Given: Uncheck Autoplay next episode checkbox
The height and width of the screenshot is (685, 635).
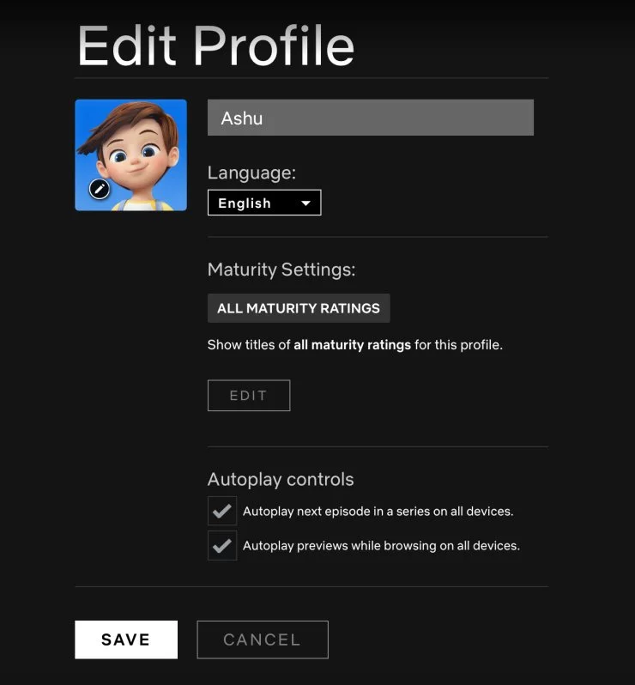Looking at the screenshot, I should point(222,511).
